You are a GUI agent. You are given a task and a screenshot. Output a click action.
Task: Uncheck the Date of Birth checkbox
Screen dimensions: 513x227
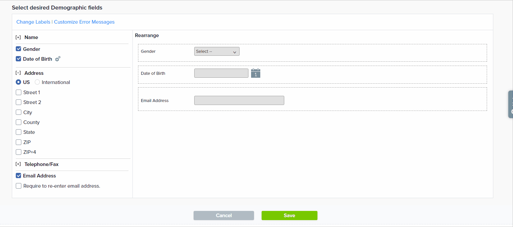19,59
